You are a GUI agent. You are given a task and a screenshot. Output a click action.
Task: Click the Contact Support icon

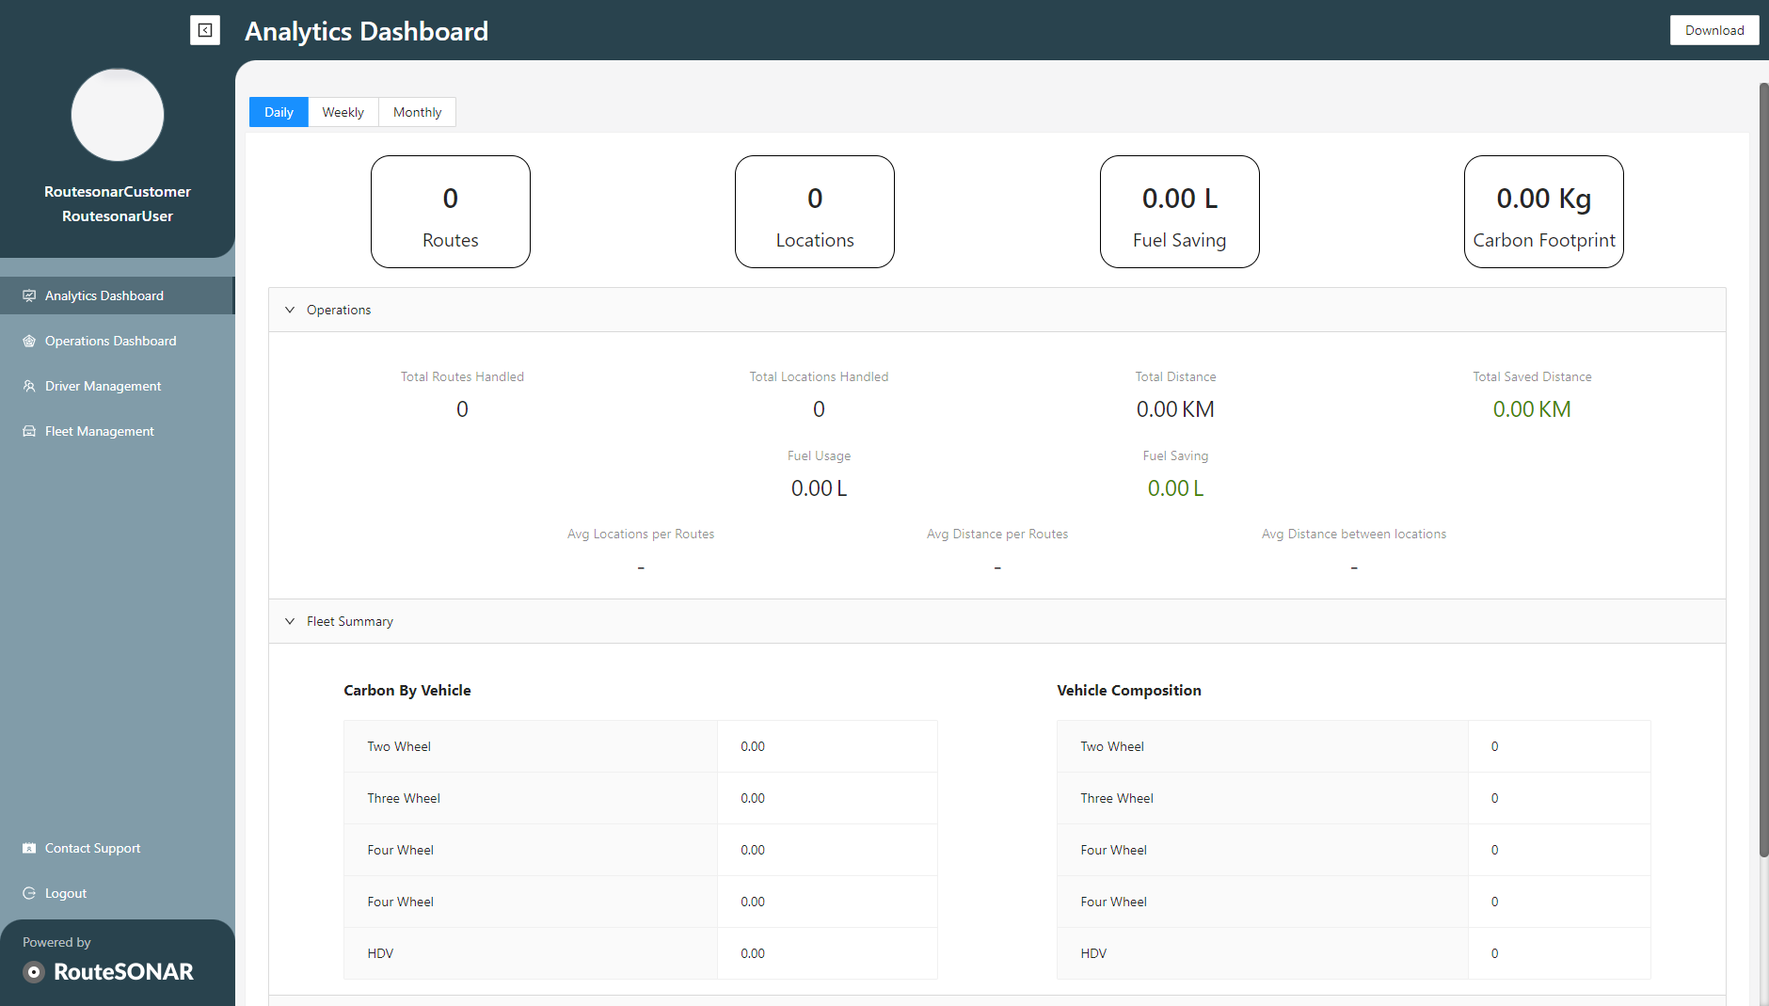pyautogui.click(x=29, y=848)
